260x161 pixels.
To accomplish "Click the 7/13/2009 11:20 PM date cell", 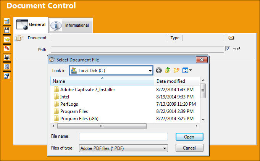I will click(176, 104).
